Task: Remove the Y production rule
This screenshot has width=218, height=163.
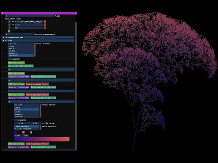Action: pos(45,25)
